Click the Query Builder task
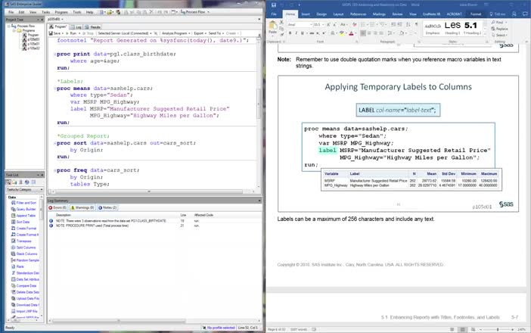The image size is (531, 333). [x=26, y=209]
